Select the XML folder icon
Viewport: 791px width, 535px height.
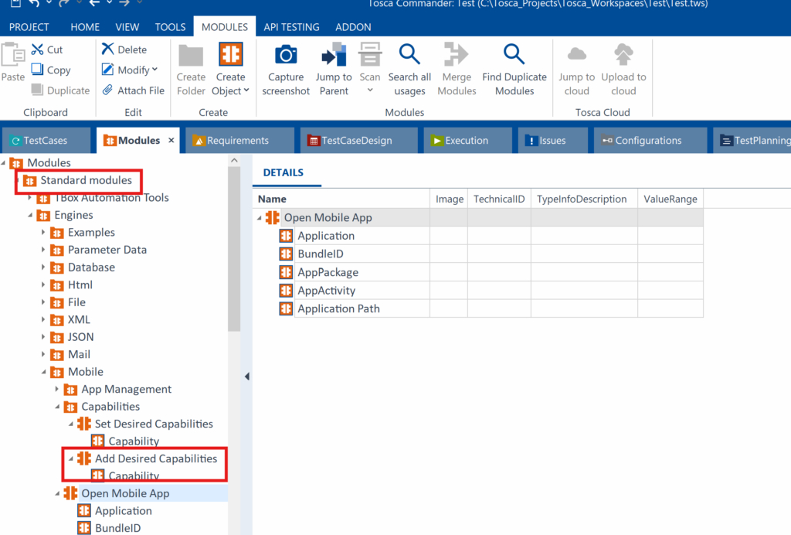point(57,319)
